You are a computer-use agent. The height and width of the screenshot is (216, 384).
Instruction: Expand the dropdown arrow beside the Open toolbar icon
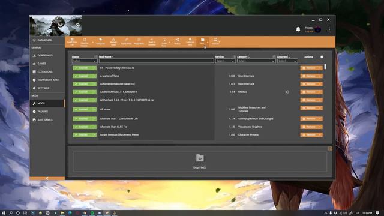click(208, 42)
